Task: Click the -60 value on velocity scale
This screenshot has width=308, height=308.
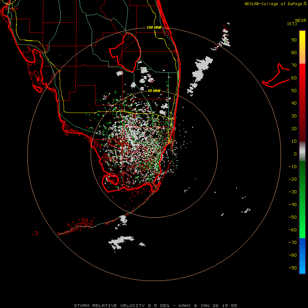Action: coord(293,230)
